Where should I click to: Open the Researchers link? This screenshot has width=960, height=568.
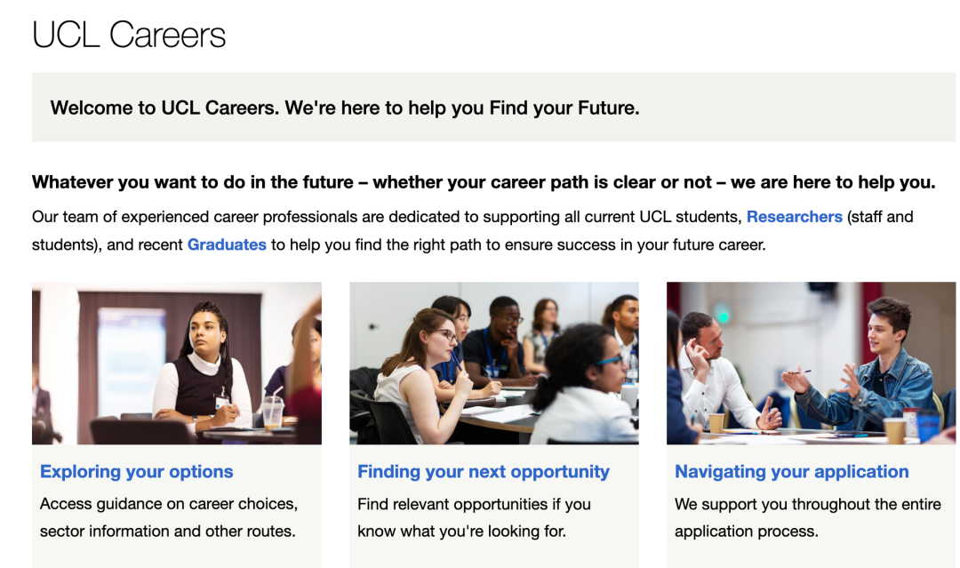tap(794, 217)
